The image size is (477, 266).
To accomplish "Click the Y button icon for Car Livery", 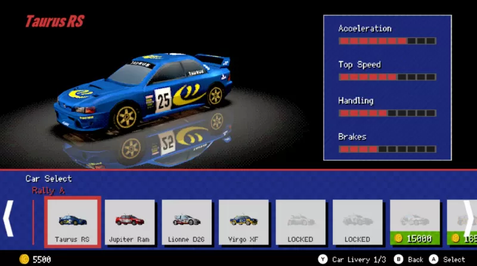I will [323, 259].
